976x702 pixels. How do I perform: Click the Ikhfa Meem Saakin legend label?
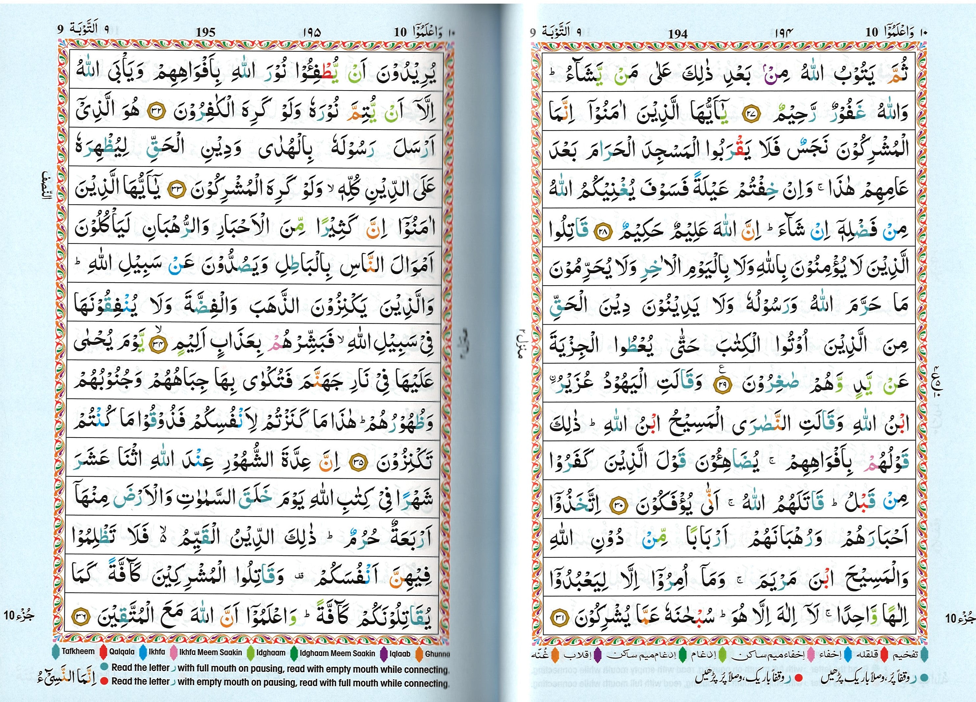coord(210,652)
